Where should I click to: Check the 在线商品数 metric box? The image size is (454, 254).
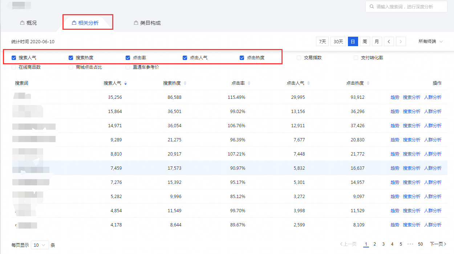pyautogui.click(x=14, y=67)
